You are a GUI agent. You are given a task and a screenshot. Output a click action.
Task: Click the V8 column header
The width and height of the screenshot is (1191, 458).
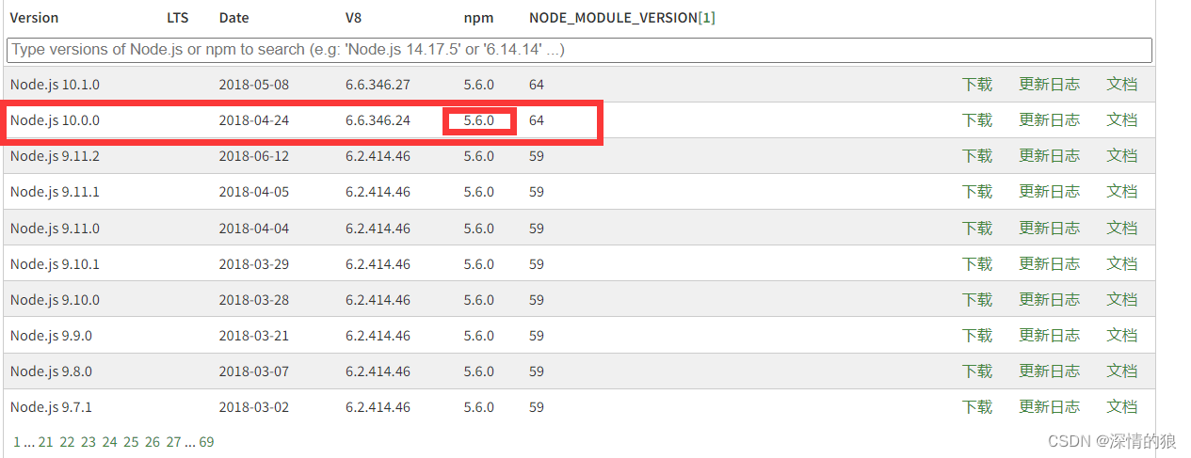[x=355, y=18]
